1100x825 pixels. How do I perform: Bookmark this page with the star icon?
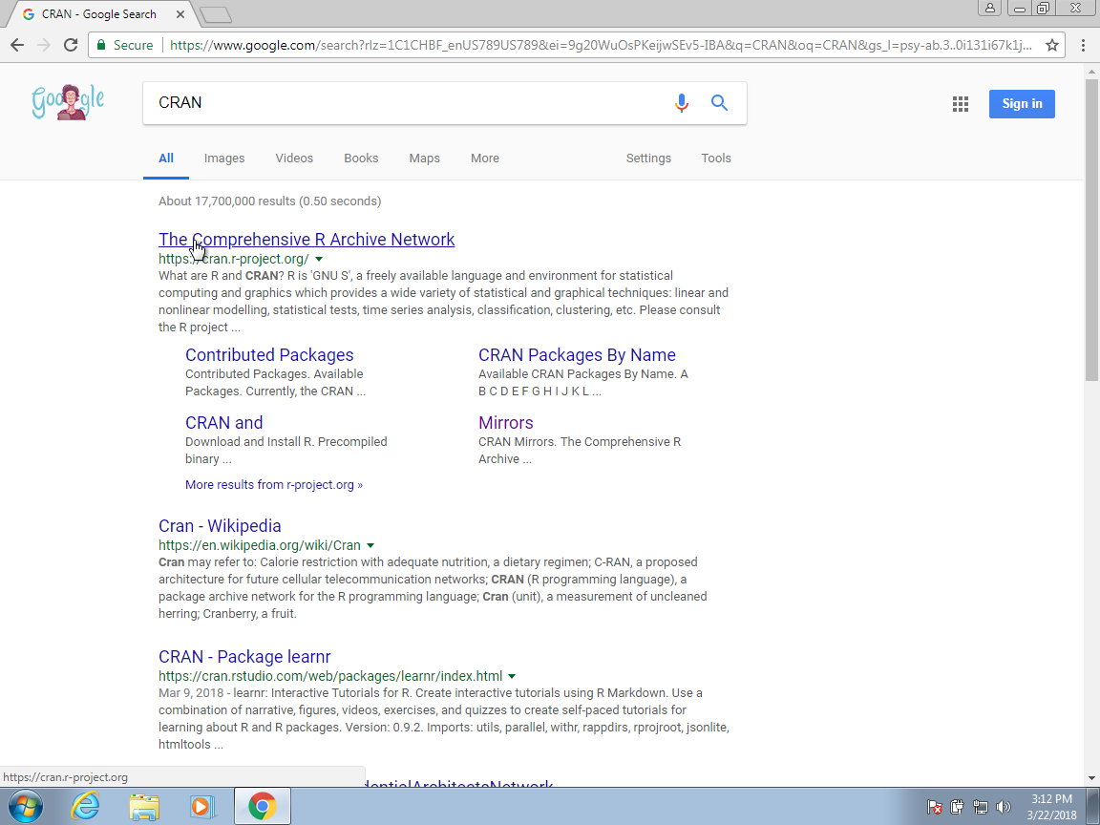click(x=1051, y=45)
